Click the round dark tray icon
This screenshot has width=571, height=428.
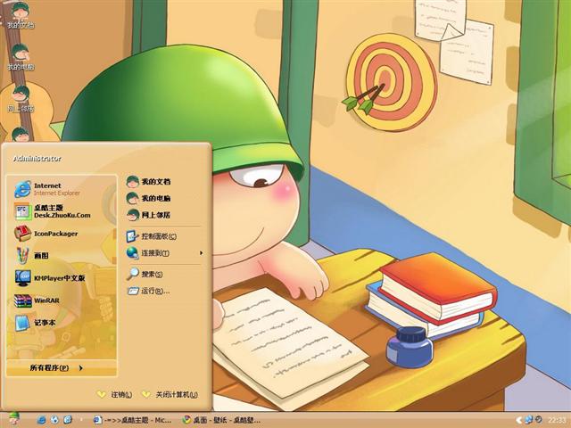(539, 420)
